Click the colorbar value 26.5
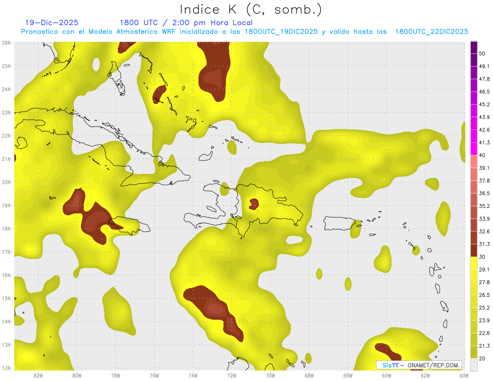 point(484,295)
